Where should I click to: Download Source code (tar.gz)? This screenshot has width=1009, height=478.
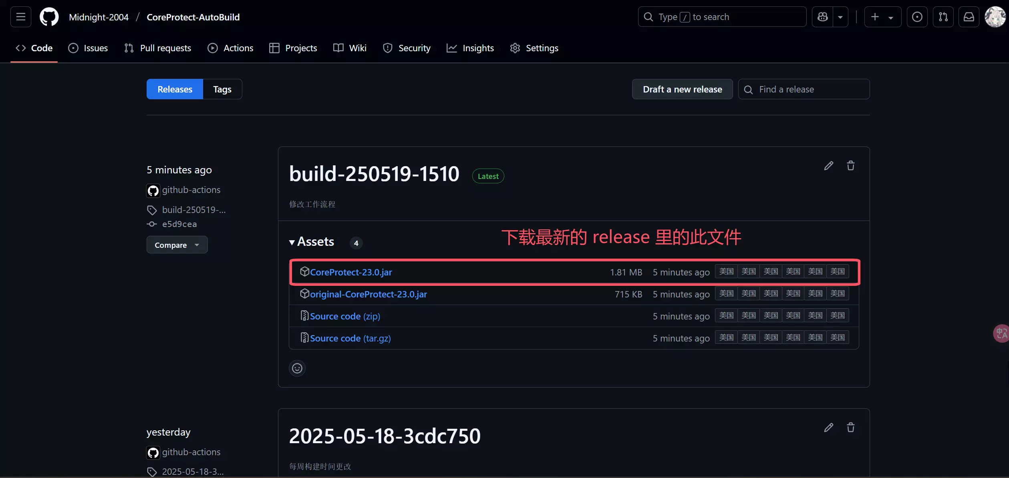point(350,338)
